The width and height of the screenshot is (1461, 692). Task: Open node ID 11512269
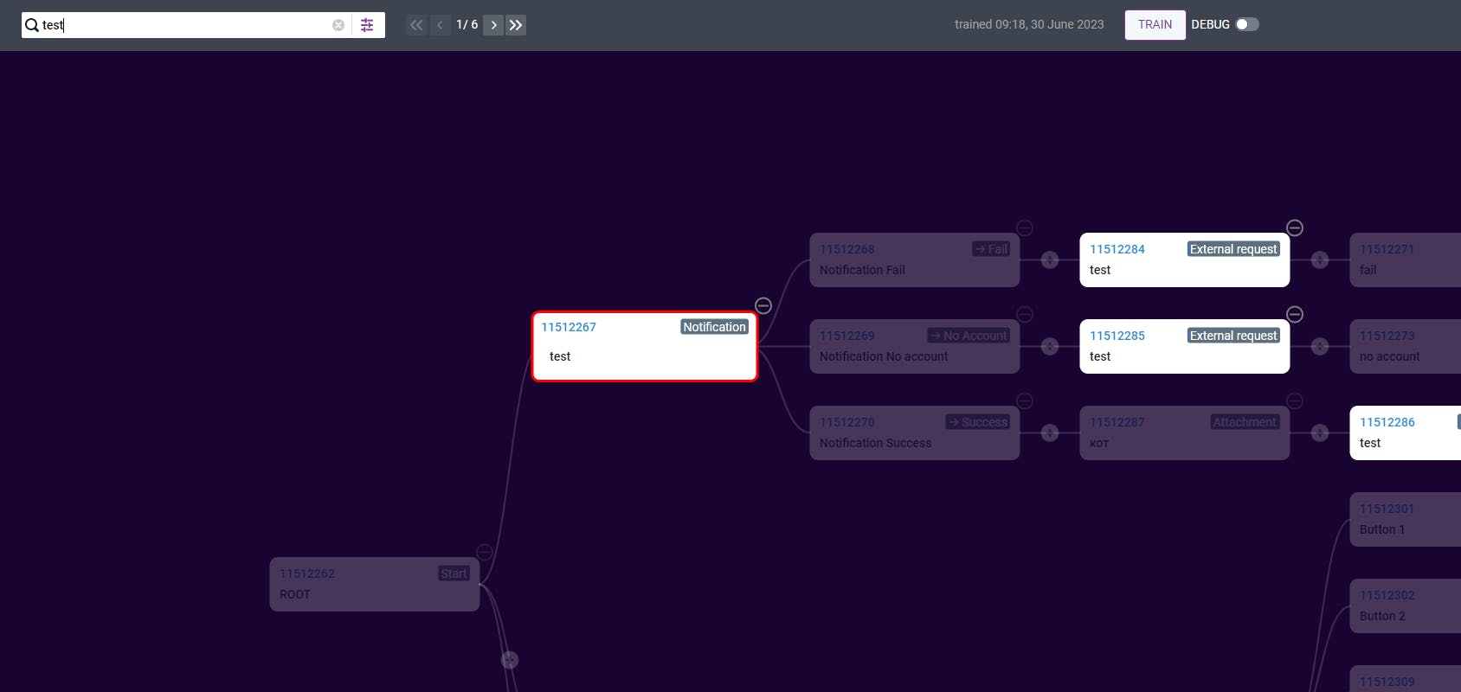coord(847,336)
